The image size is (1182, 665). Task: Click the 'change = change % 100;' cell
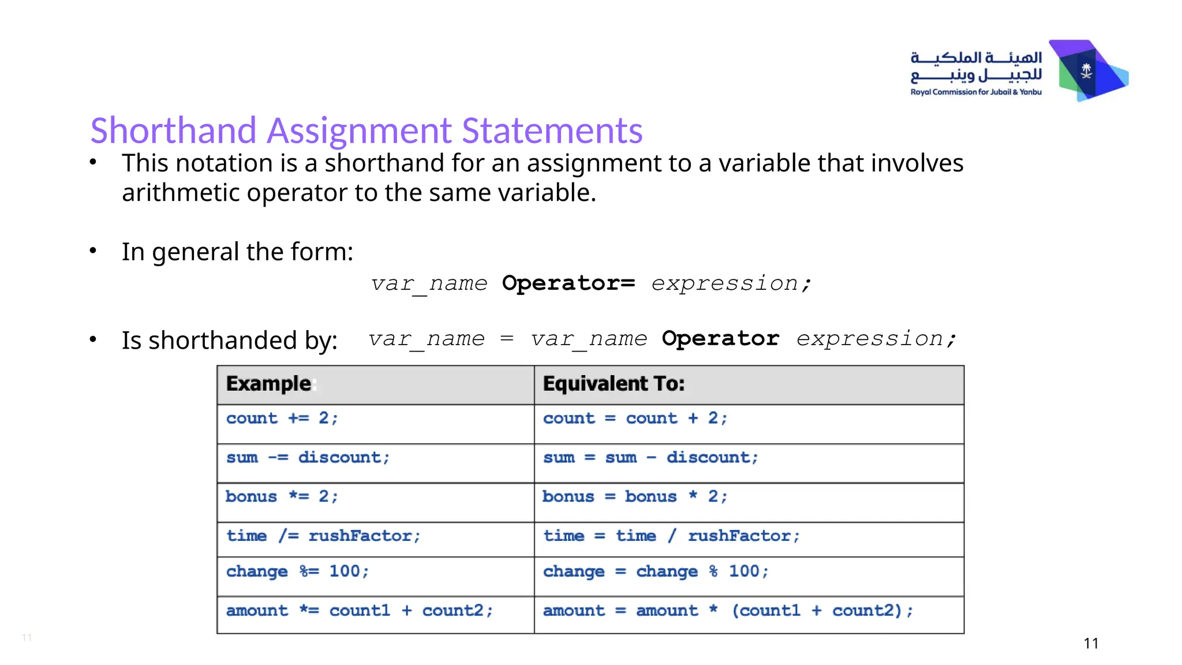pos(749,577)
